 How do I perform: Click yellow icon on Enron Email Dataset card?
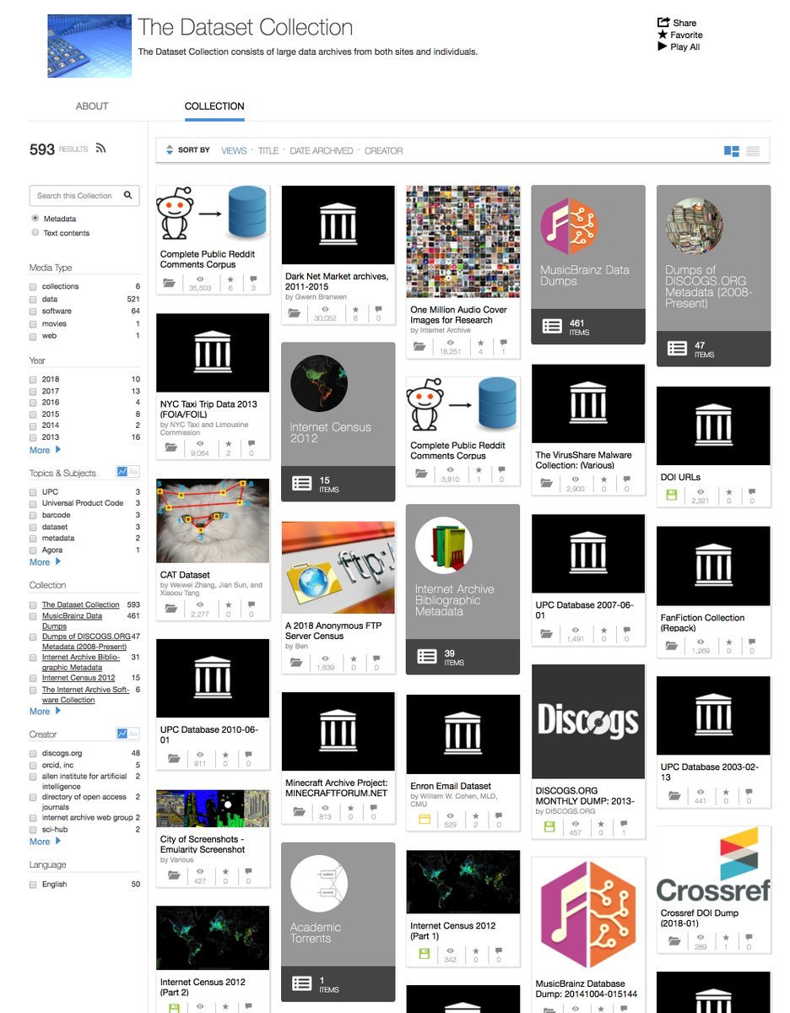pyautogui.click(x=425, y=819)
